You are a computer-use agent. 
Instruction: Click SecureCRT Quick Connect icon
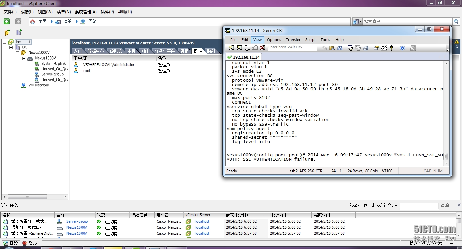point(239,48)
